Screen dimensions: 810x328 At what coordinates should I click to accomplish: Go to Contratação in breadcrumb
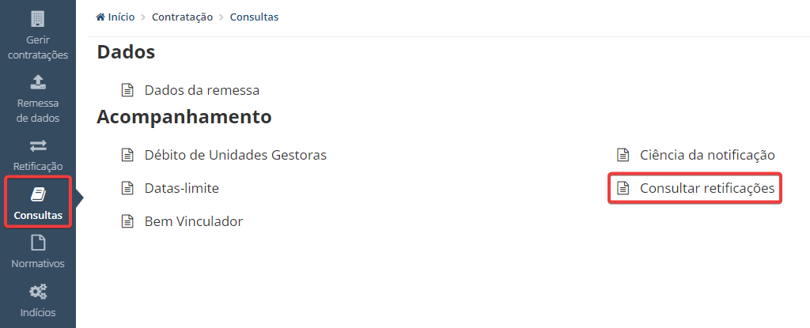coord(183,17)
